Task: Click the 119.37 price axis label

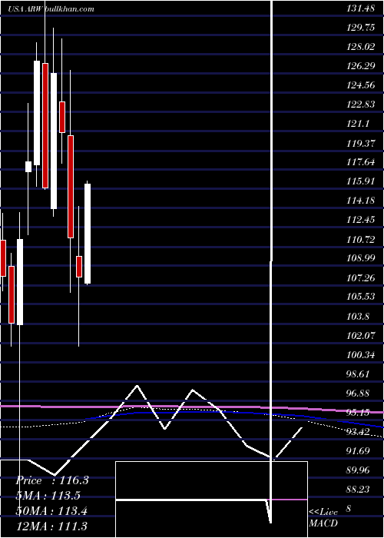Action: 360,144
